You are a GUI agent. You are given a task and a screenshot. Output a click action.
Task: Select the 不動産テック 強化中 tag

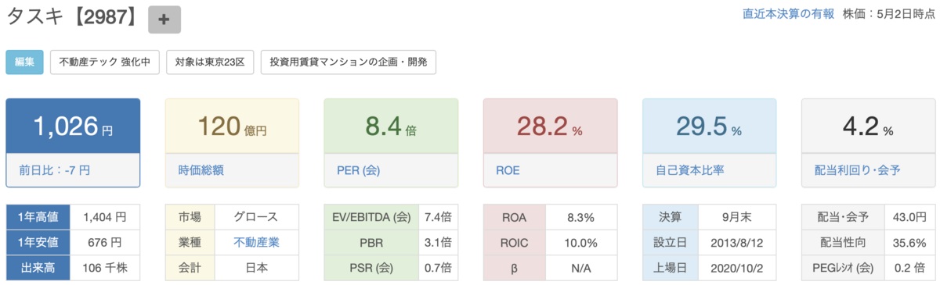click(105, 62)
